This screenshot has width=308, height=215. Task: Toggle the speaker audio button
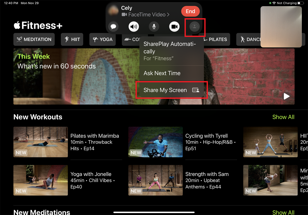click(x=133, y=26)
